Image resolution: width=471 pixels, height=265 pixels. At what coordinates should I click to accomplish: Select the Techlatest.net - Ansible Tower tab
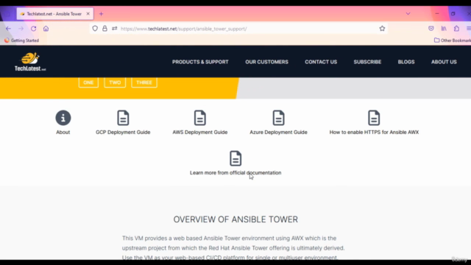[x=54, y=14]
